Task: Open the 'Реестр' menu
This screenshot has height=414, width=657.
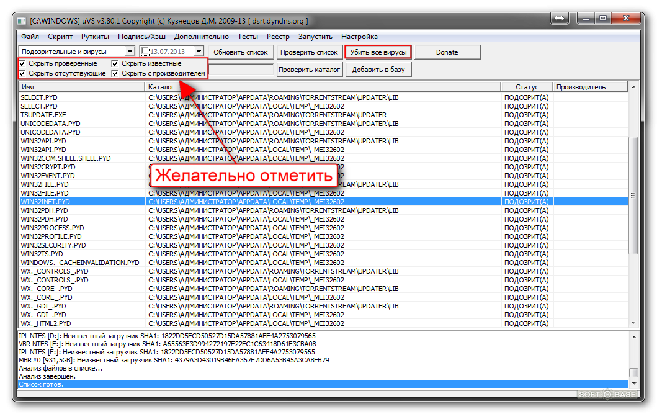Action: (x=277, y=37)
